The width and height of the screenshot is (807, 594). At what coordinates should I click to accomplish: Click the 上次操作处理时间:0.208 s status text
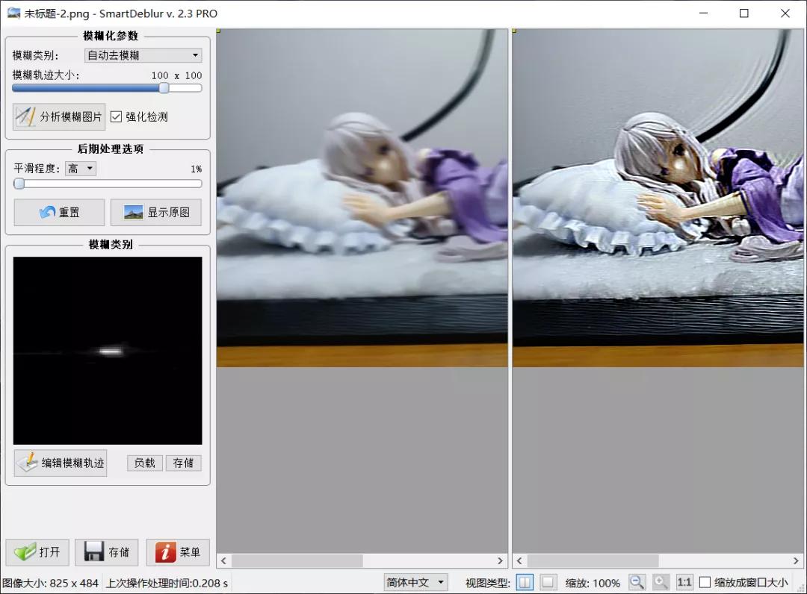pos(167,584)
